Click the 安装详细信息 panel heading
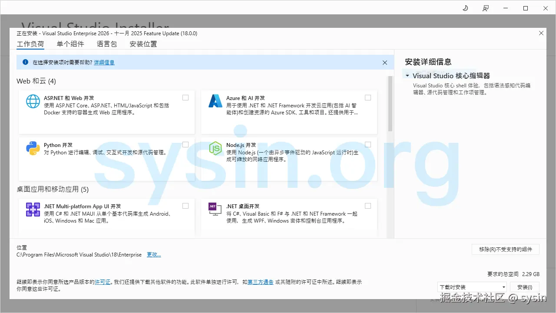The width and height of the screenshot is (556, 313). click(x=428, y=62)
